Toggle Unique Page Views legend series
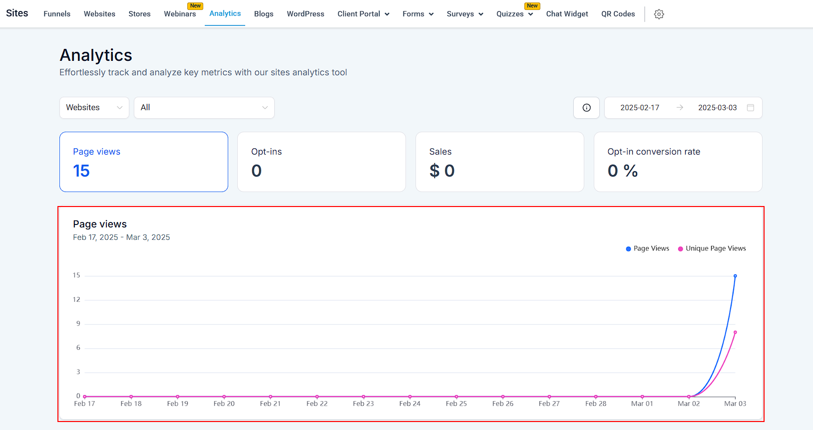 712,248
